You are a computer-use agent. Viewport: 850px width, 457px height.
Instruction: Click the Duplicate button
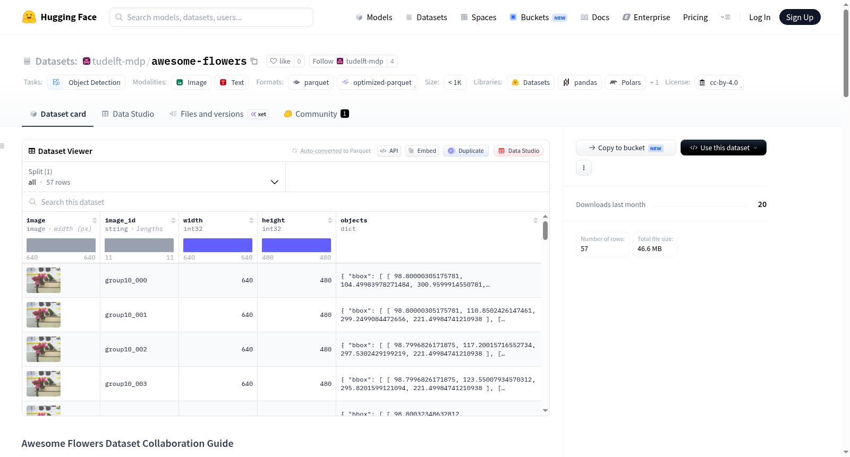click(466, 151)
